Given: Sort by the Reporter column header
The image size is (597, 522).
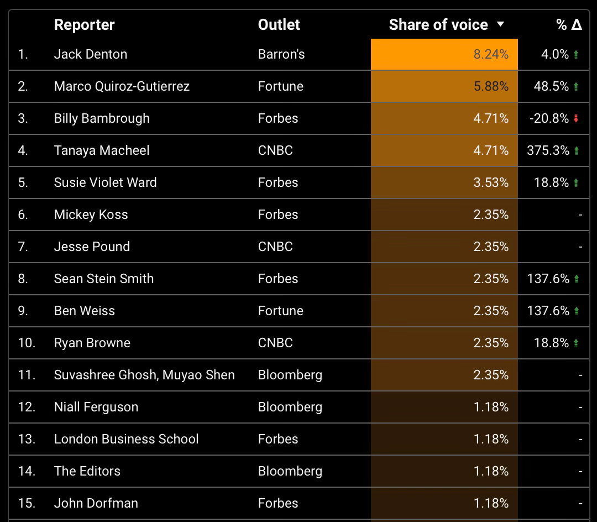Looking at the screenshot, I should (x=84, y=25).
